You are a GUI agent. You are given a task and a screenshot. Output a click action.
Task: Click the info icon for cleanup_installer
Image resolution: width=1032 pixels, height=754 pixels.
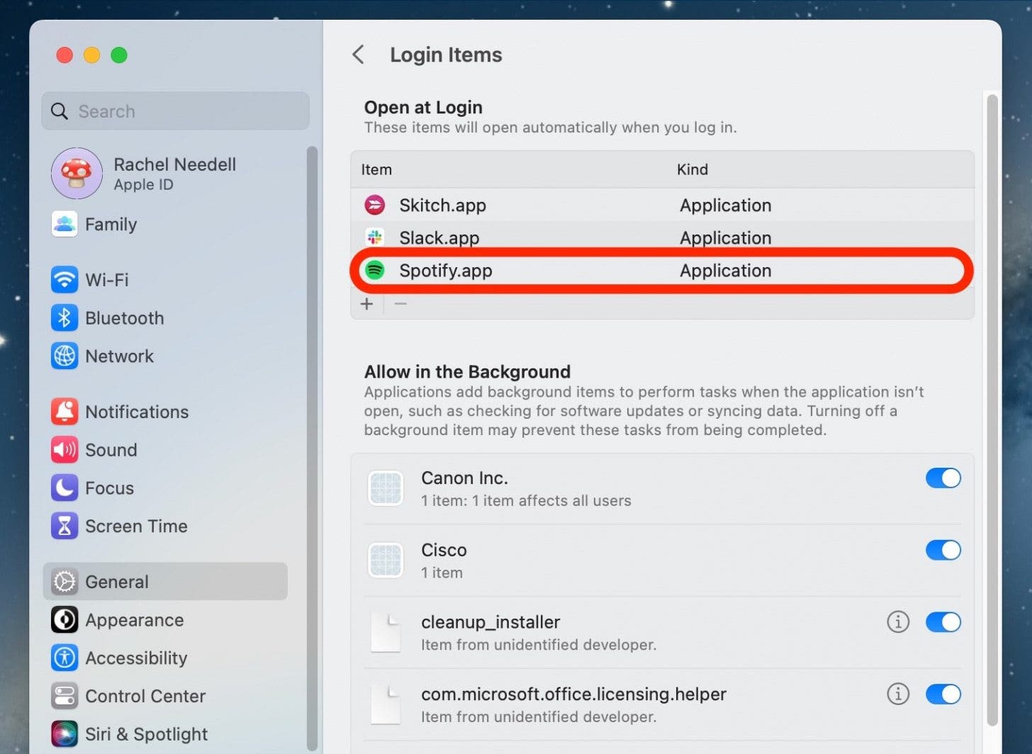pos(897,622)
